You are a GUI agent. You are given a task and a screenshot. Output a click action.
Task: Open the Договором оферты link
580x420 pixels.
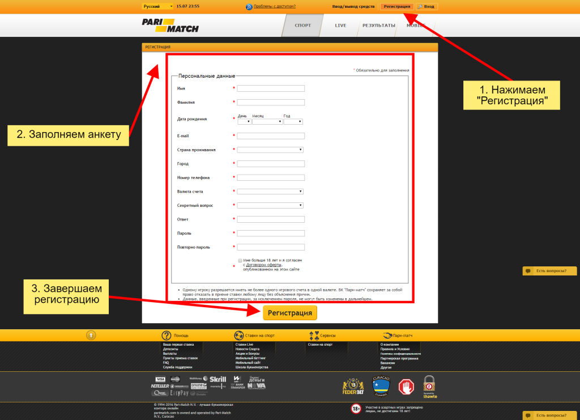coord(263,265)
